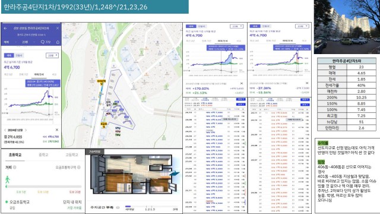
Task: Tap the bell notification icon in the header
Action: coord(58,42)
